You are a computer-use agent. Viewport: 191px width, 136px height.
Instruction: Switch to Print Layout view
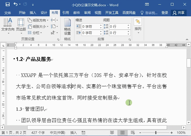[x=122, y=133]
